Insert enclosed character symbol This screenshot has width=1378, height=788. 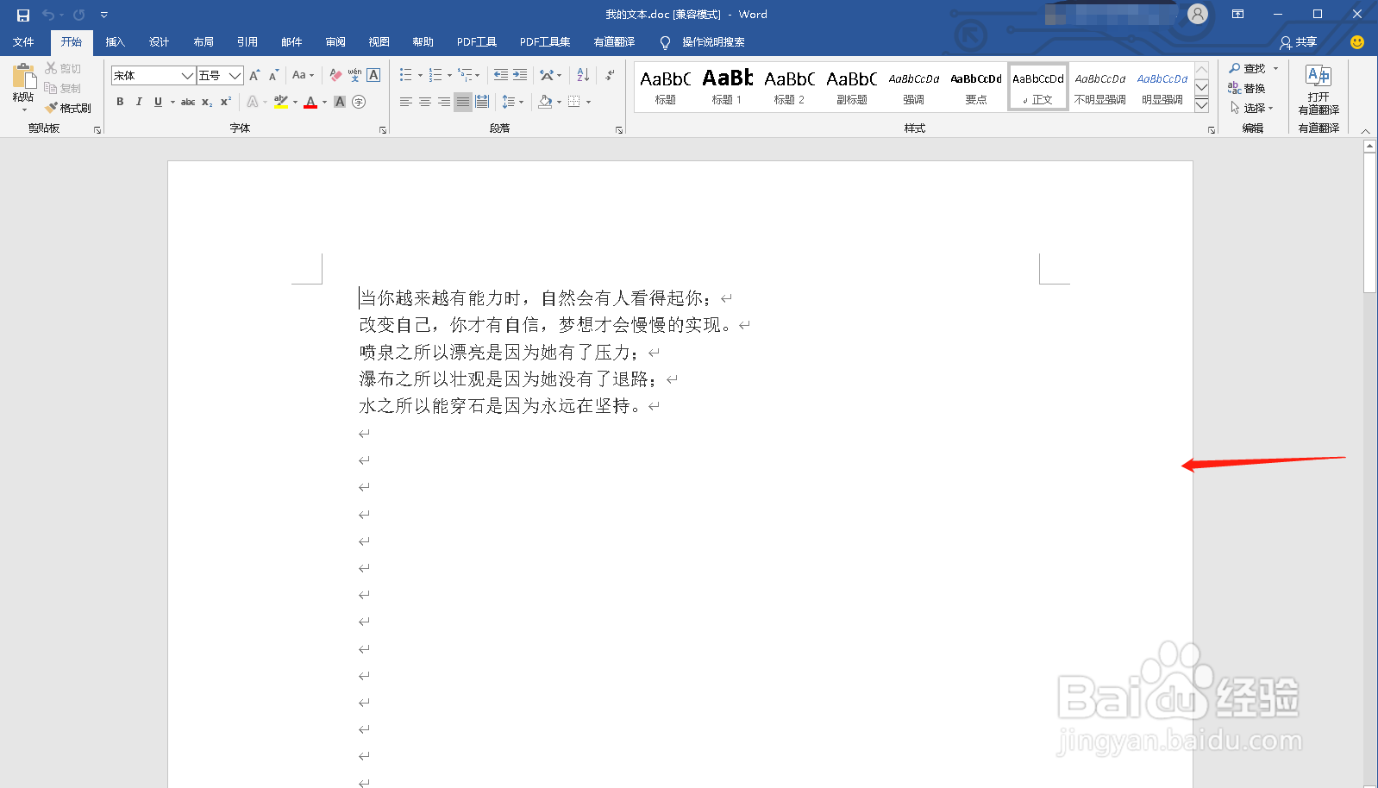click(359, 102)
